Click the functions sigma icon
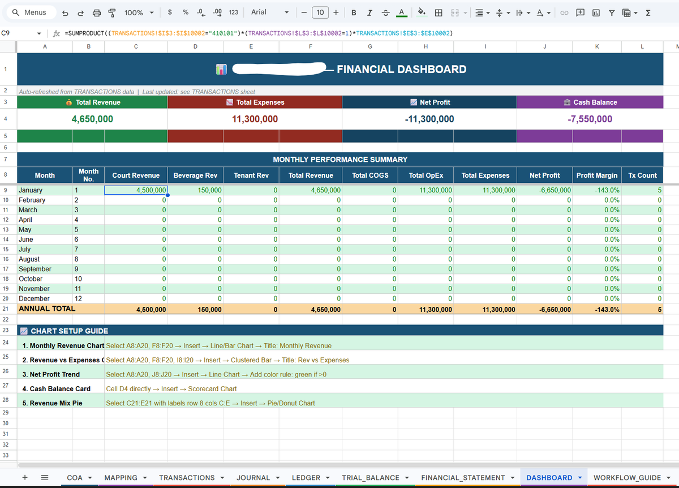 point(648,12)
